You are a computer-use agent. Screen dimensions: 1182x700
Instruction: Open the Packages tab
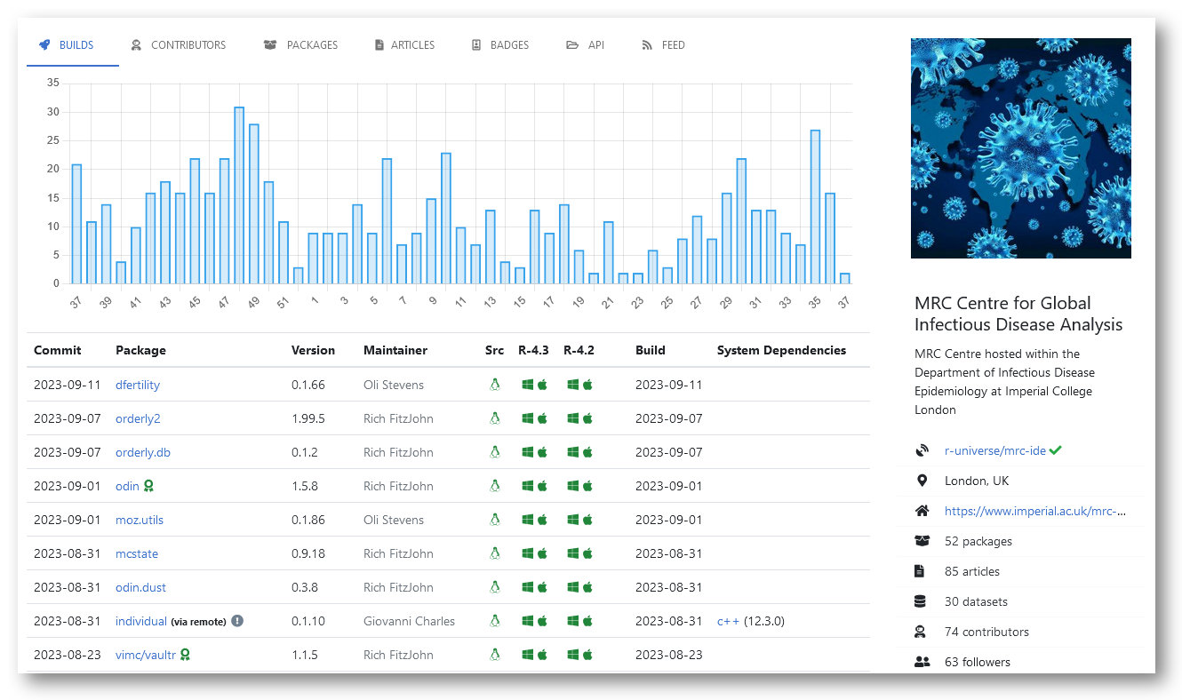click(301, 45)
